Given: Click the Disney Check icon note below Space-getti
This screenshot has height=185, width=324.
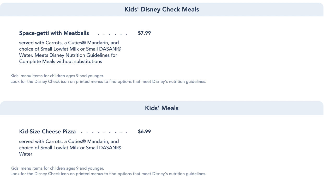Looking at the screenshot, I should pyautogui.click(x=108, y=82).
